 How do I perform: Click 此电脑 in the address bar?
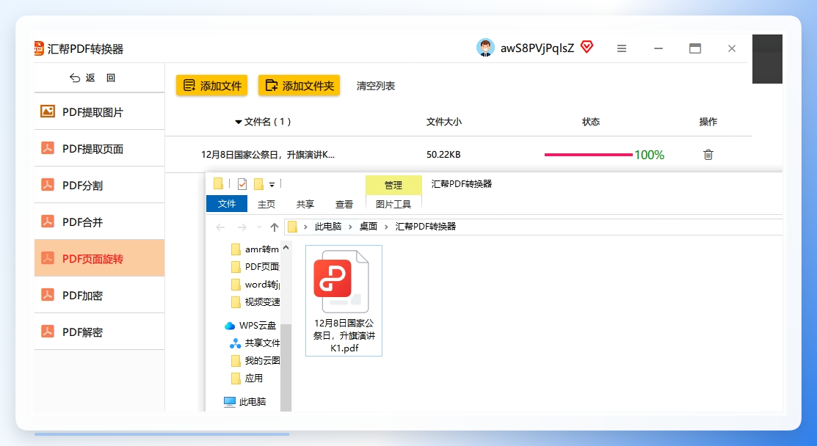tap(328, 227)
